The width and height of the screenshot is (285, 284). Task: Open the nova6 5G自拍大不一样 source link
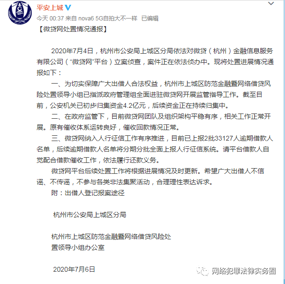(x=108, y=19)
